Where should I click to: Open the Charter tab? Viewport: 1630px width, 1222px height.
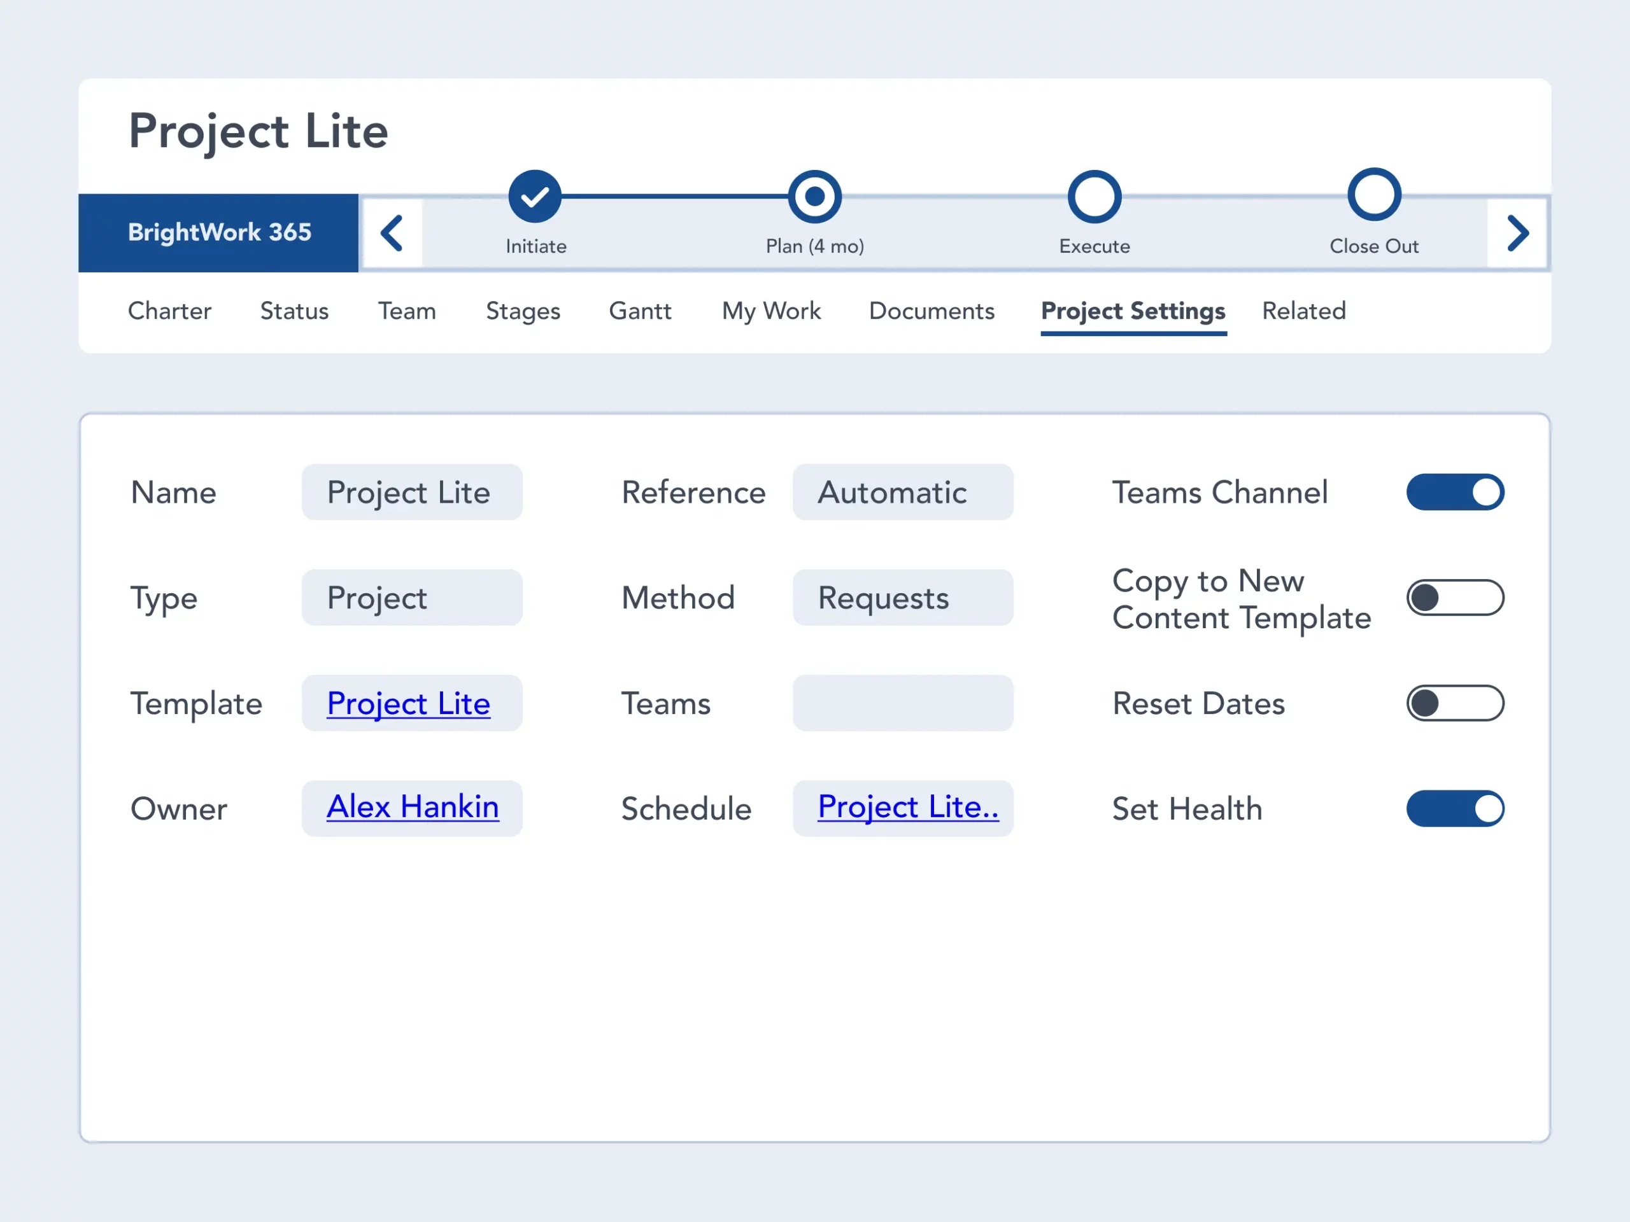tap(169, 311)
